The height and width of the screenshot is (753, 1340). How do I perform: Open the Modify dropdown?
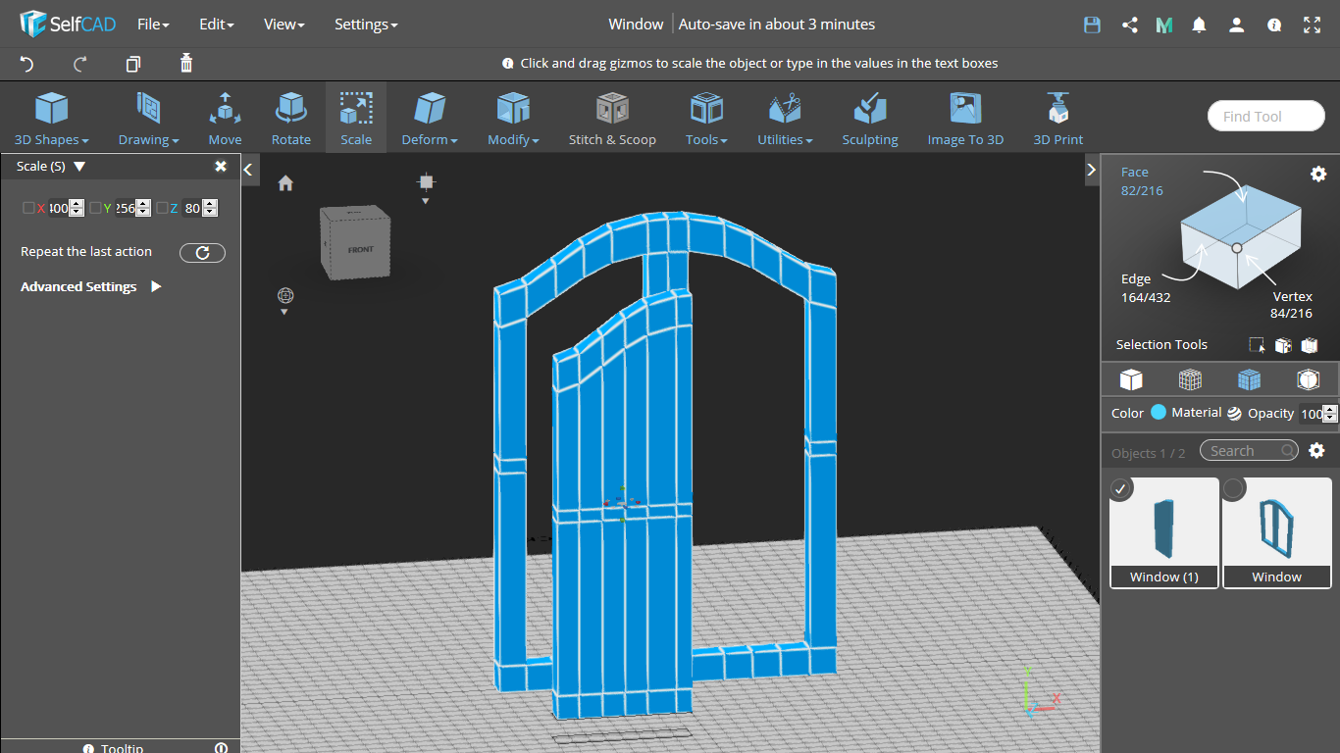[513, 119]
